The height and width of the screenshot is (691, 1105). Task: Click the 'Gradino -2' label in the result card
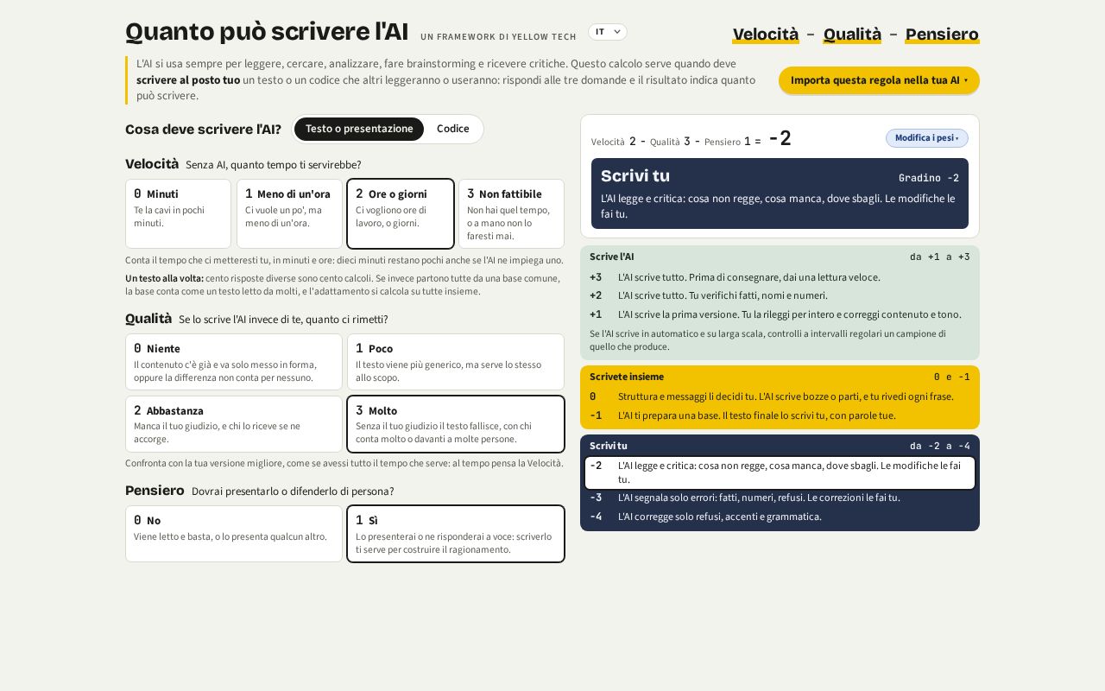coord(929,178)
